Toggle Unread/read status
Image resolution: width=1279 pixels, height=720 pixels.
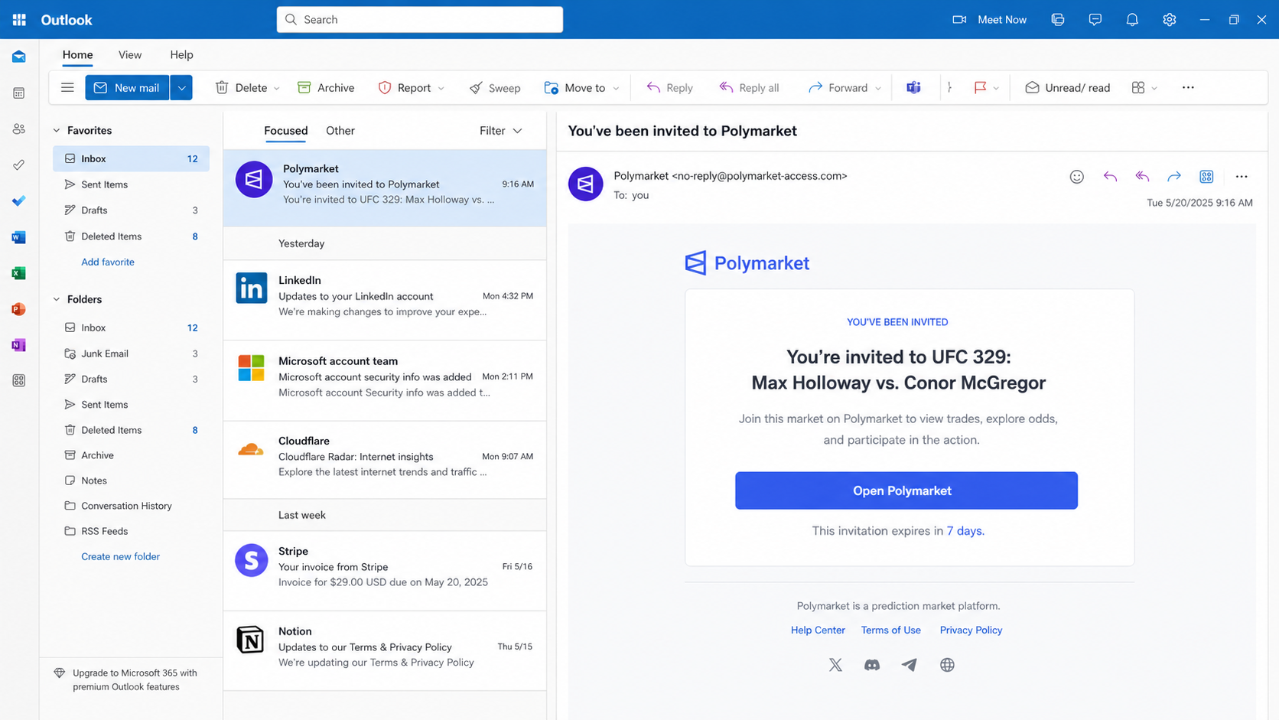(x=1067, y=87)
